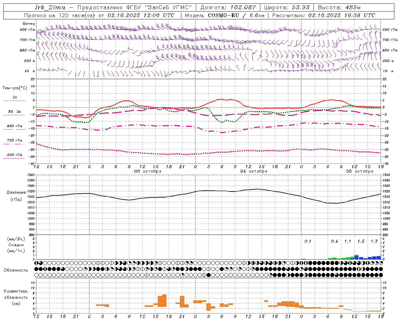Click the 05 октября date label
The height and width of the screenshot is (319, 399).
(x=360, y=171)
